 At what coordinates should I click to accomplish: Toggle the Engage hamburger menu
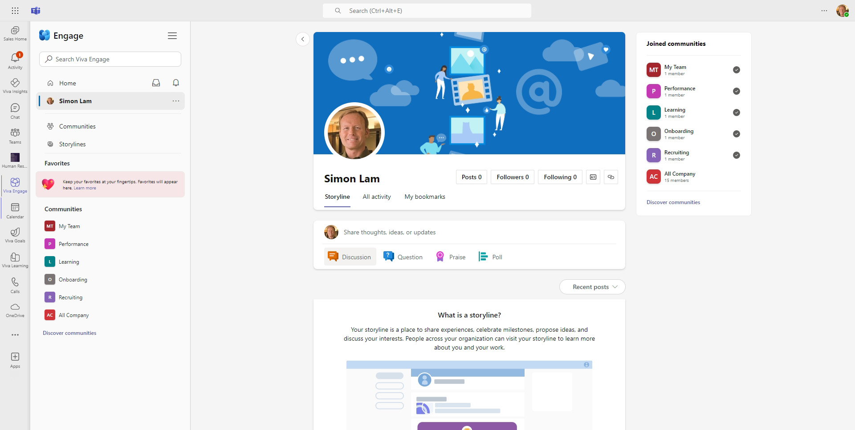[x=172, y=36]
